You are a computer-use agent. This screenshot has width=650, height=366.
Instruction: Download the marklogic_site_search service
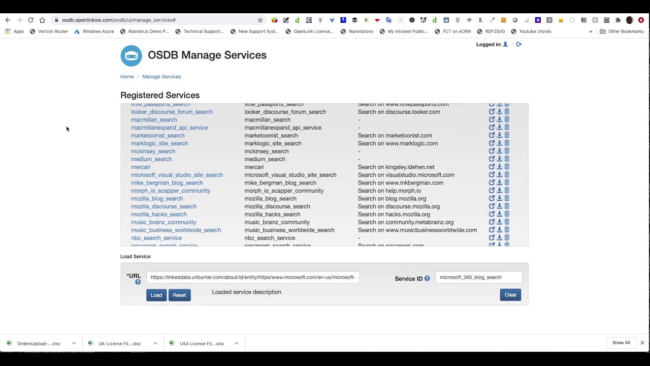click(x=499, y=143)
